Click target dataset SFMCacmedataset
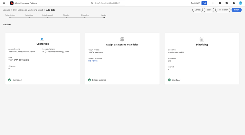The image size is (245, 135). pos(96,52)
